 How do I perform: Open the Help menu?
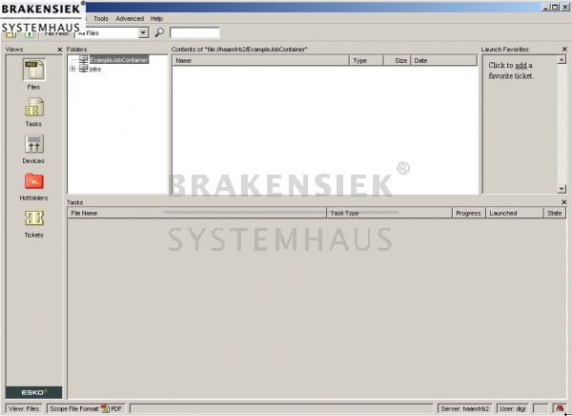[157, 19]
